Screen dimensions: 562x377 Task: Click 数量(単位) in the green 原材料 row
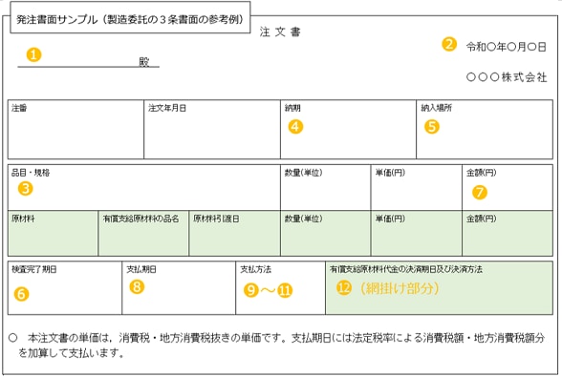303,219
